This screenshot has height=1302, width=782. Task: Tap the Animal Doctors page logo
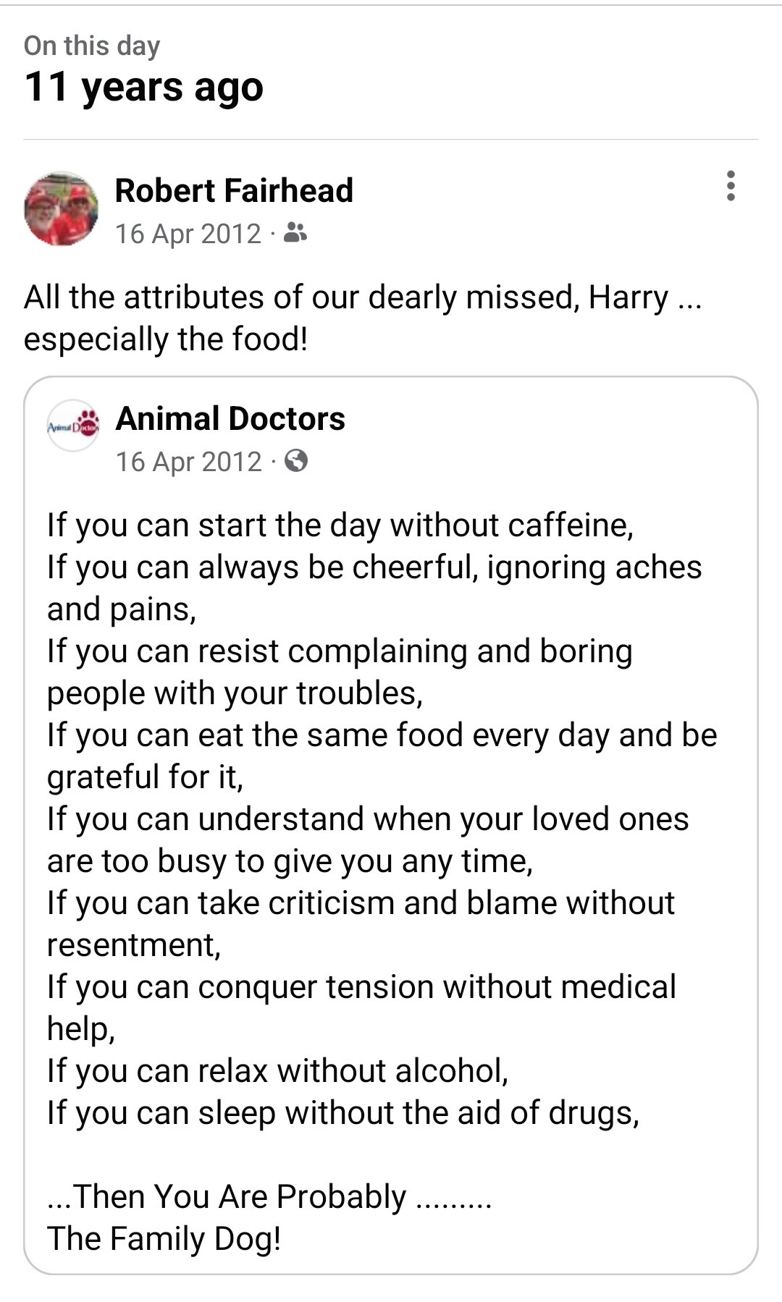pyautogui.click(x=73, y=426)
